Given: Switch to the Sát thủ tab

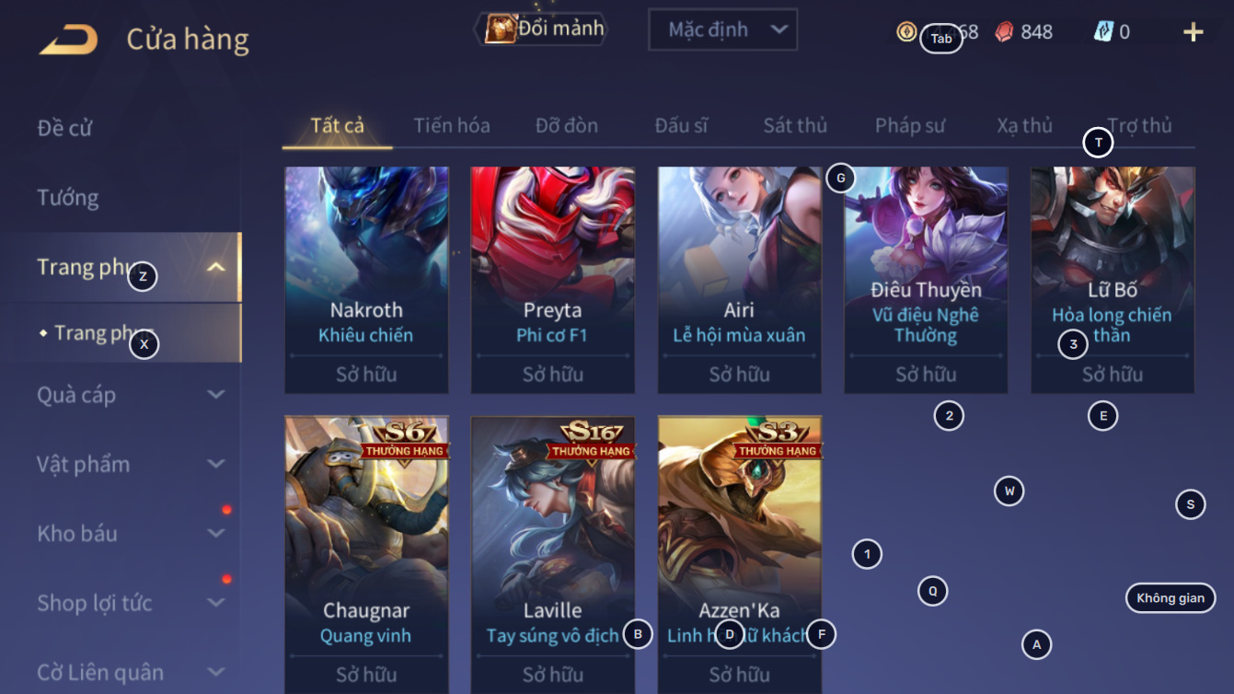Looking at the screenshot, I should pyautogui.click(x=795, y=125).
